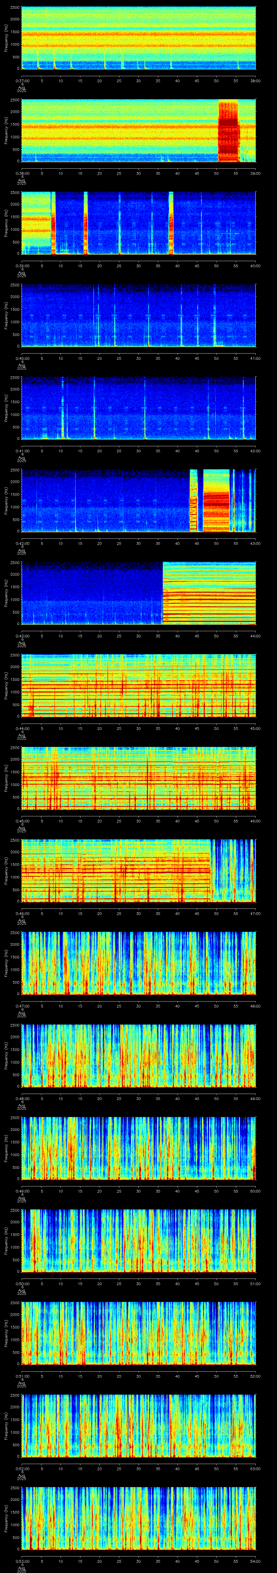Open the spectrogram panel starting at 0:40:00

pos(139,316)
